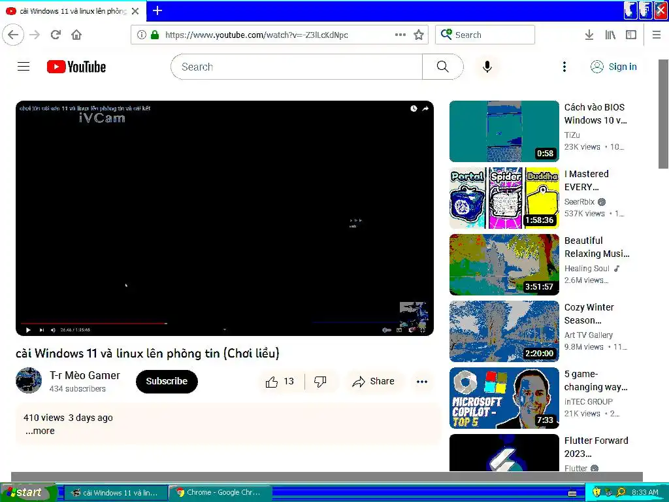This screenshot has width=669, height=502.
Task: Switch to Chrome - Google Chrome taskbar window
Action: 220,493
